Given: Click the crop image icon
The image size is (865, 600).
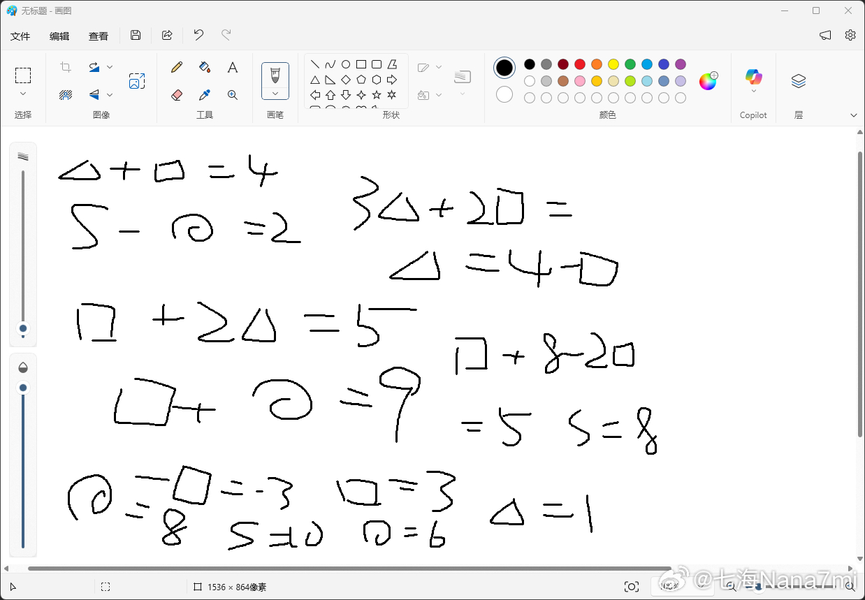Looking at the screenshot, I should (66, 67).
